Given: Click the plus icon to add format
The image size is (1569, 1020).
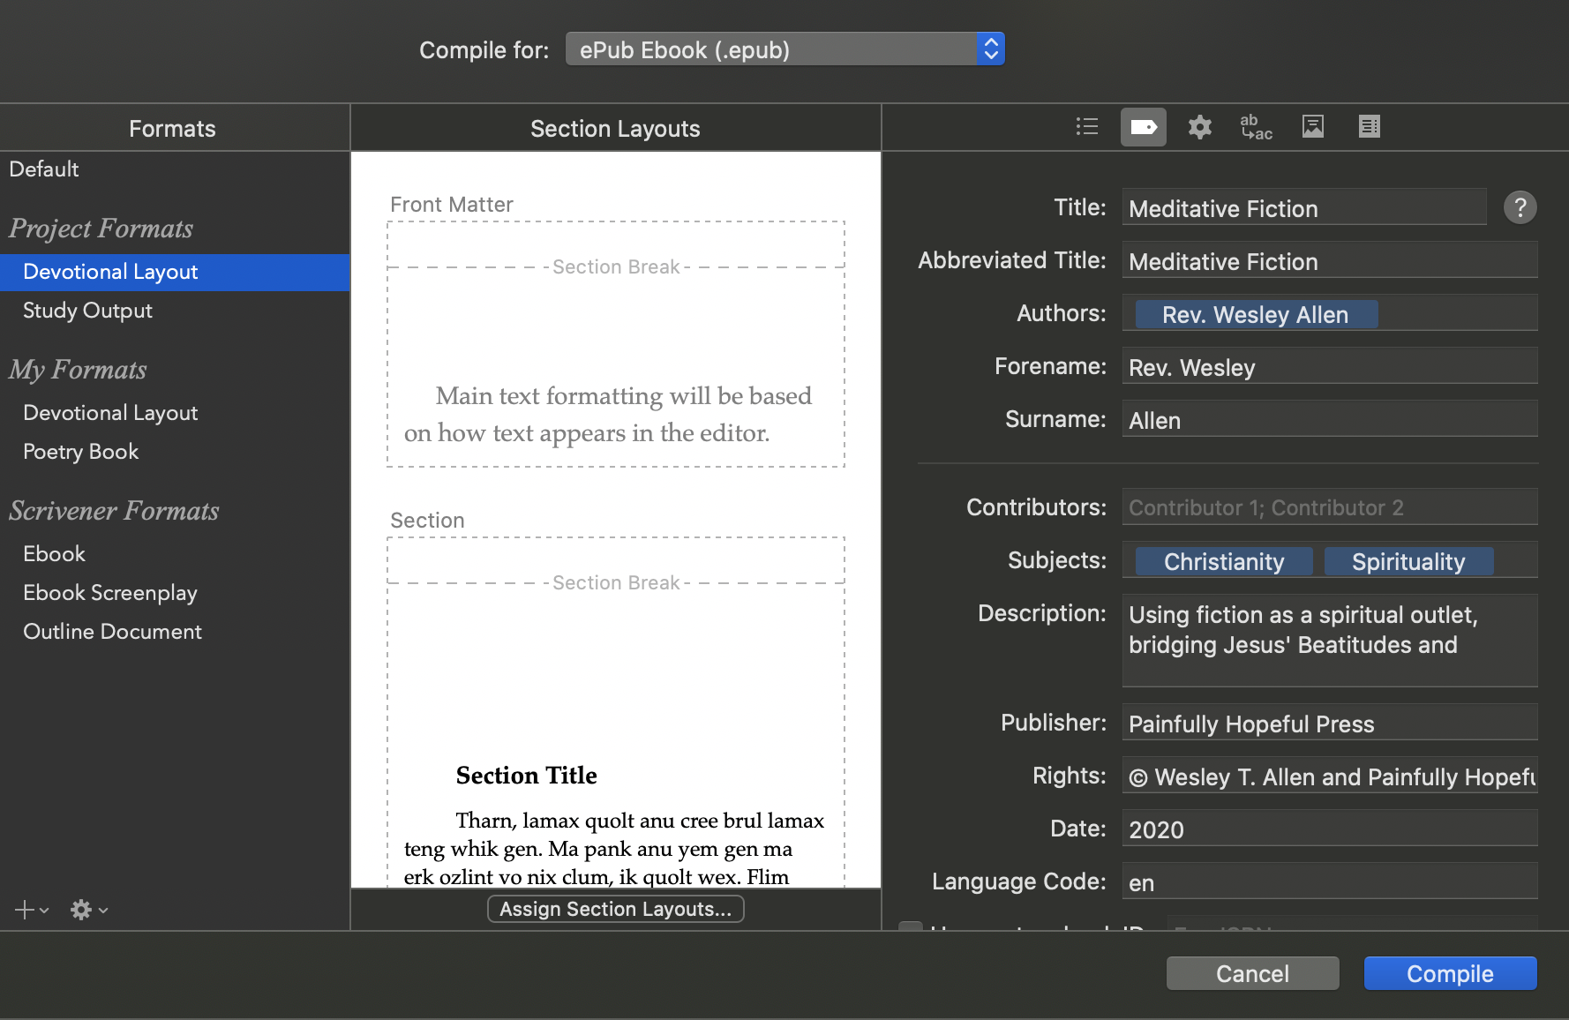Looking at the screenshot, I should [x=25, y=910].
